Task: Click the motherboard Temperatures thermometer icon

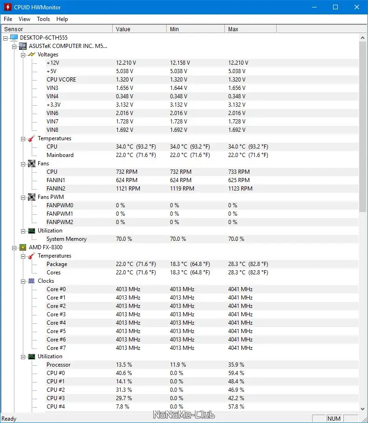Action: [32, 138]
